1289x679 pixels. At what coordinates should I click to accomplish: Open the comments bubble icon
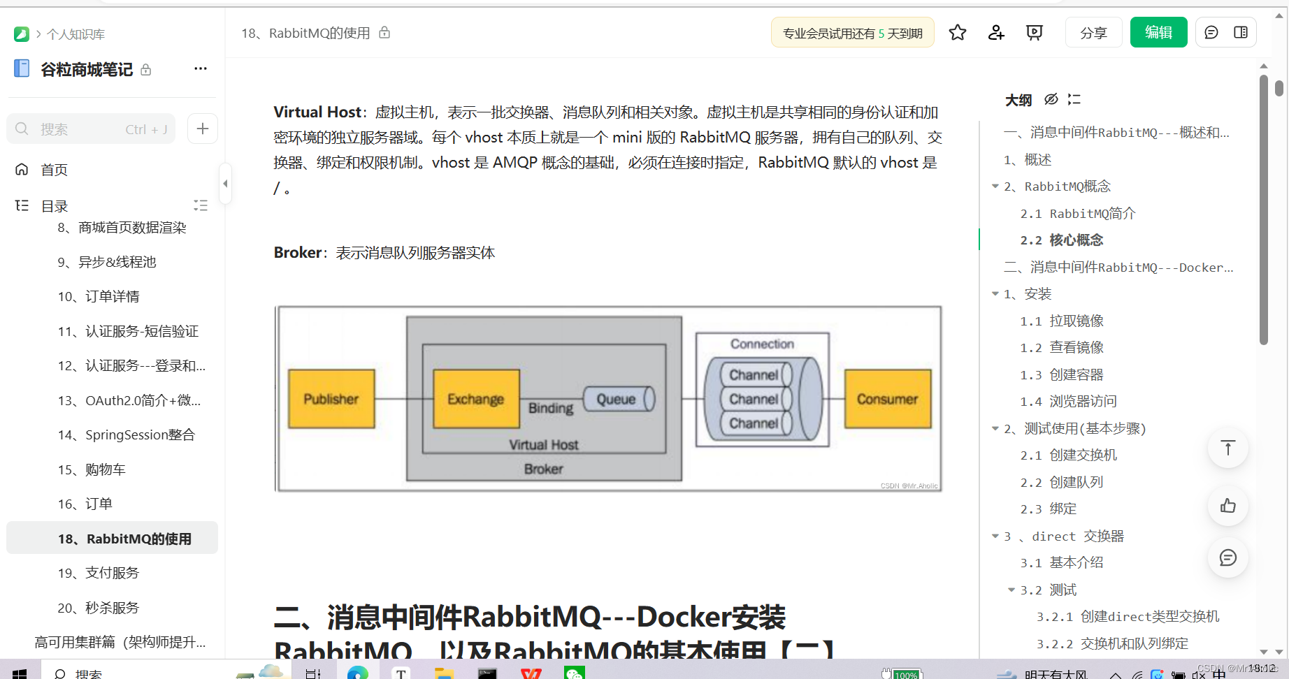click(1211, 32)
